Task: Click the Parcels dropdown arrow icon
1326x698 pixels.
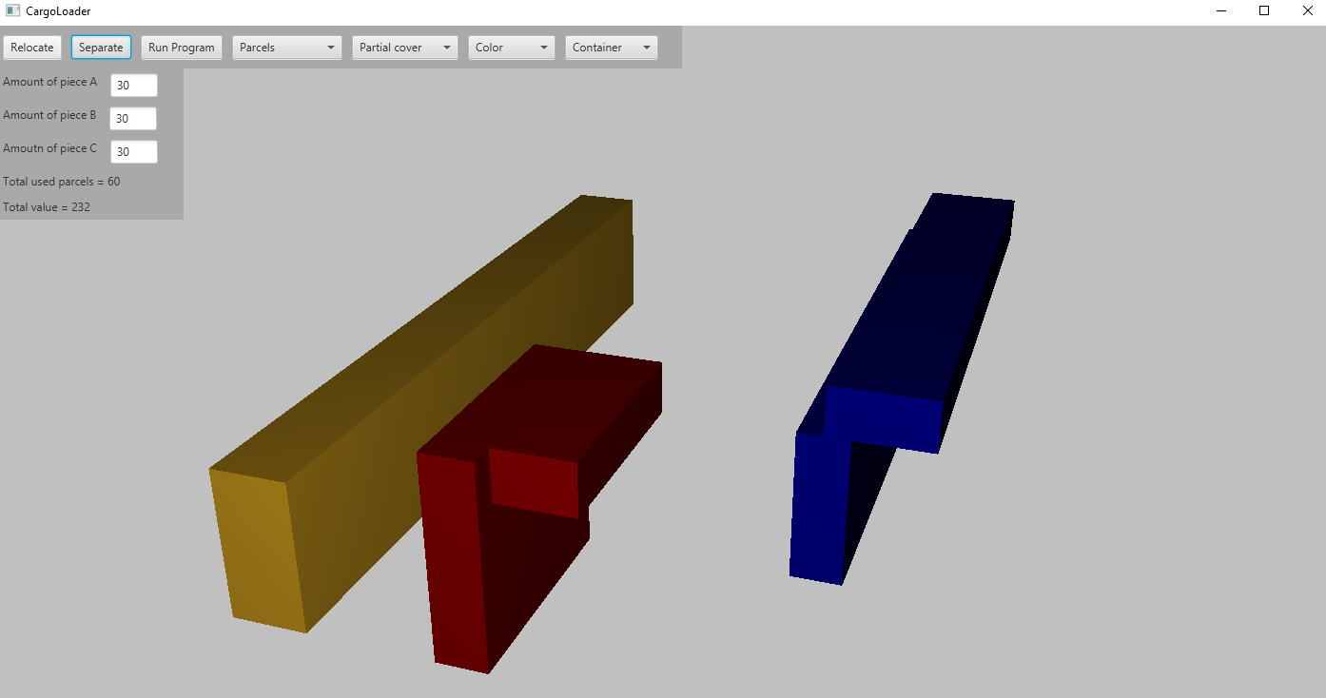Action: pos(332,47)
